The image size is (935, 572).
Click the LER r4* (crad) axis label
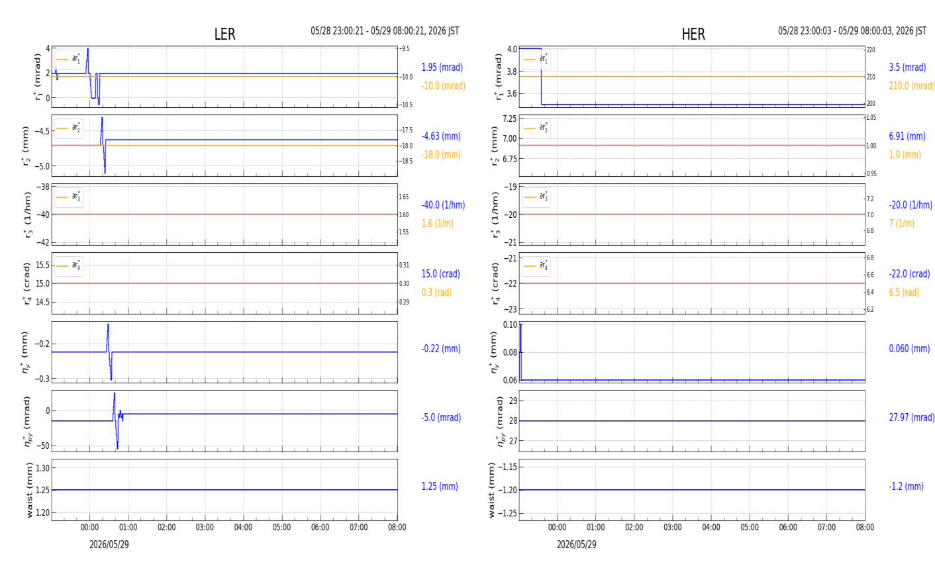tap(26, 283)
